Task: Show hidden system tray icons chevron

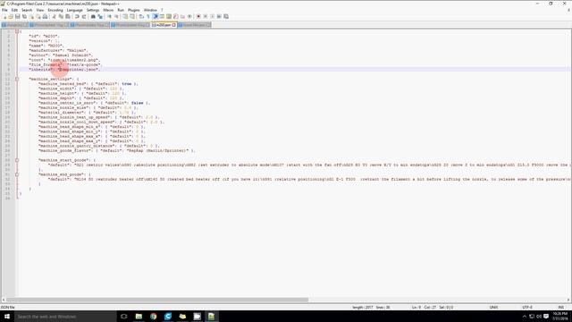Action: tap(525, 316)
